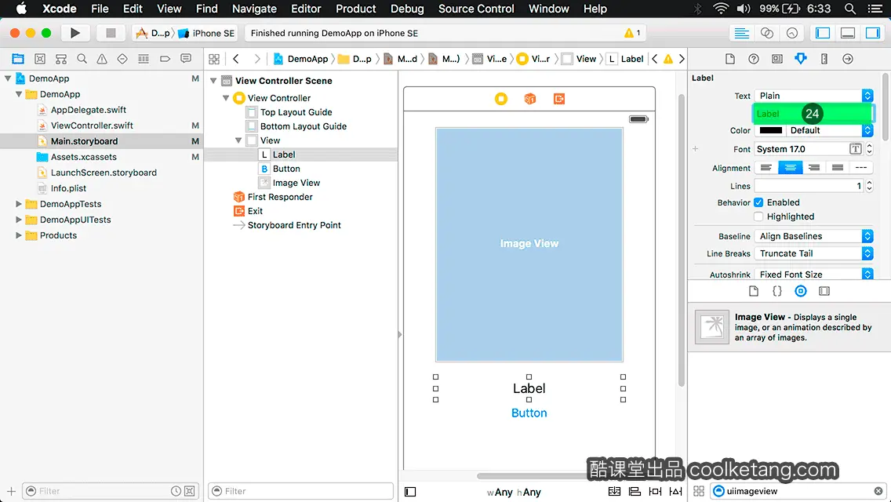This screenshot has width=891, height=502.
Task: Switch to the Standard editor
Action: coord(741,33)
